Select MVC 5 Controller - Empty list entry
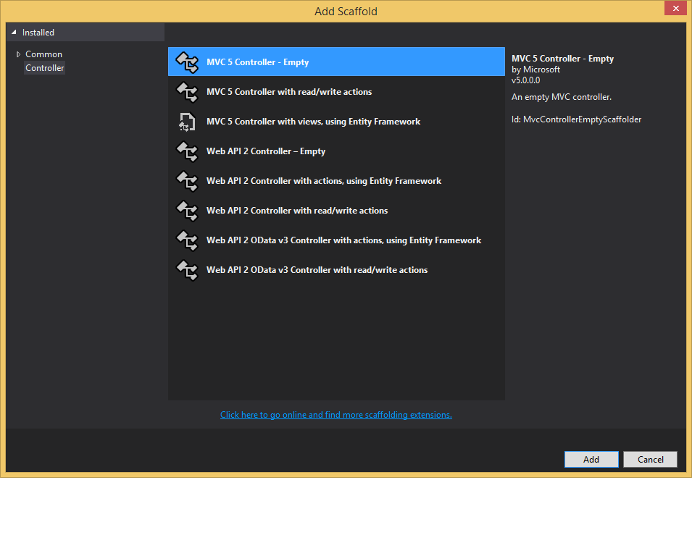This screenshot has height=556, width=692. pyautogui.click(x=336, y=62)
